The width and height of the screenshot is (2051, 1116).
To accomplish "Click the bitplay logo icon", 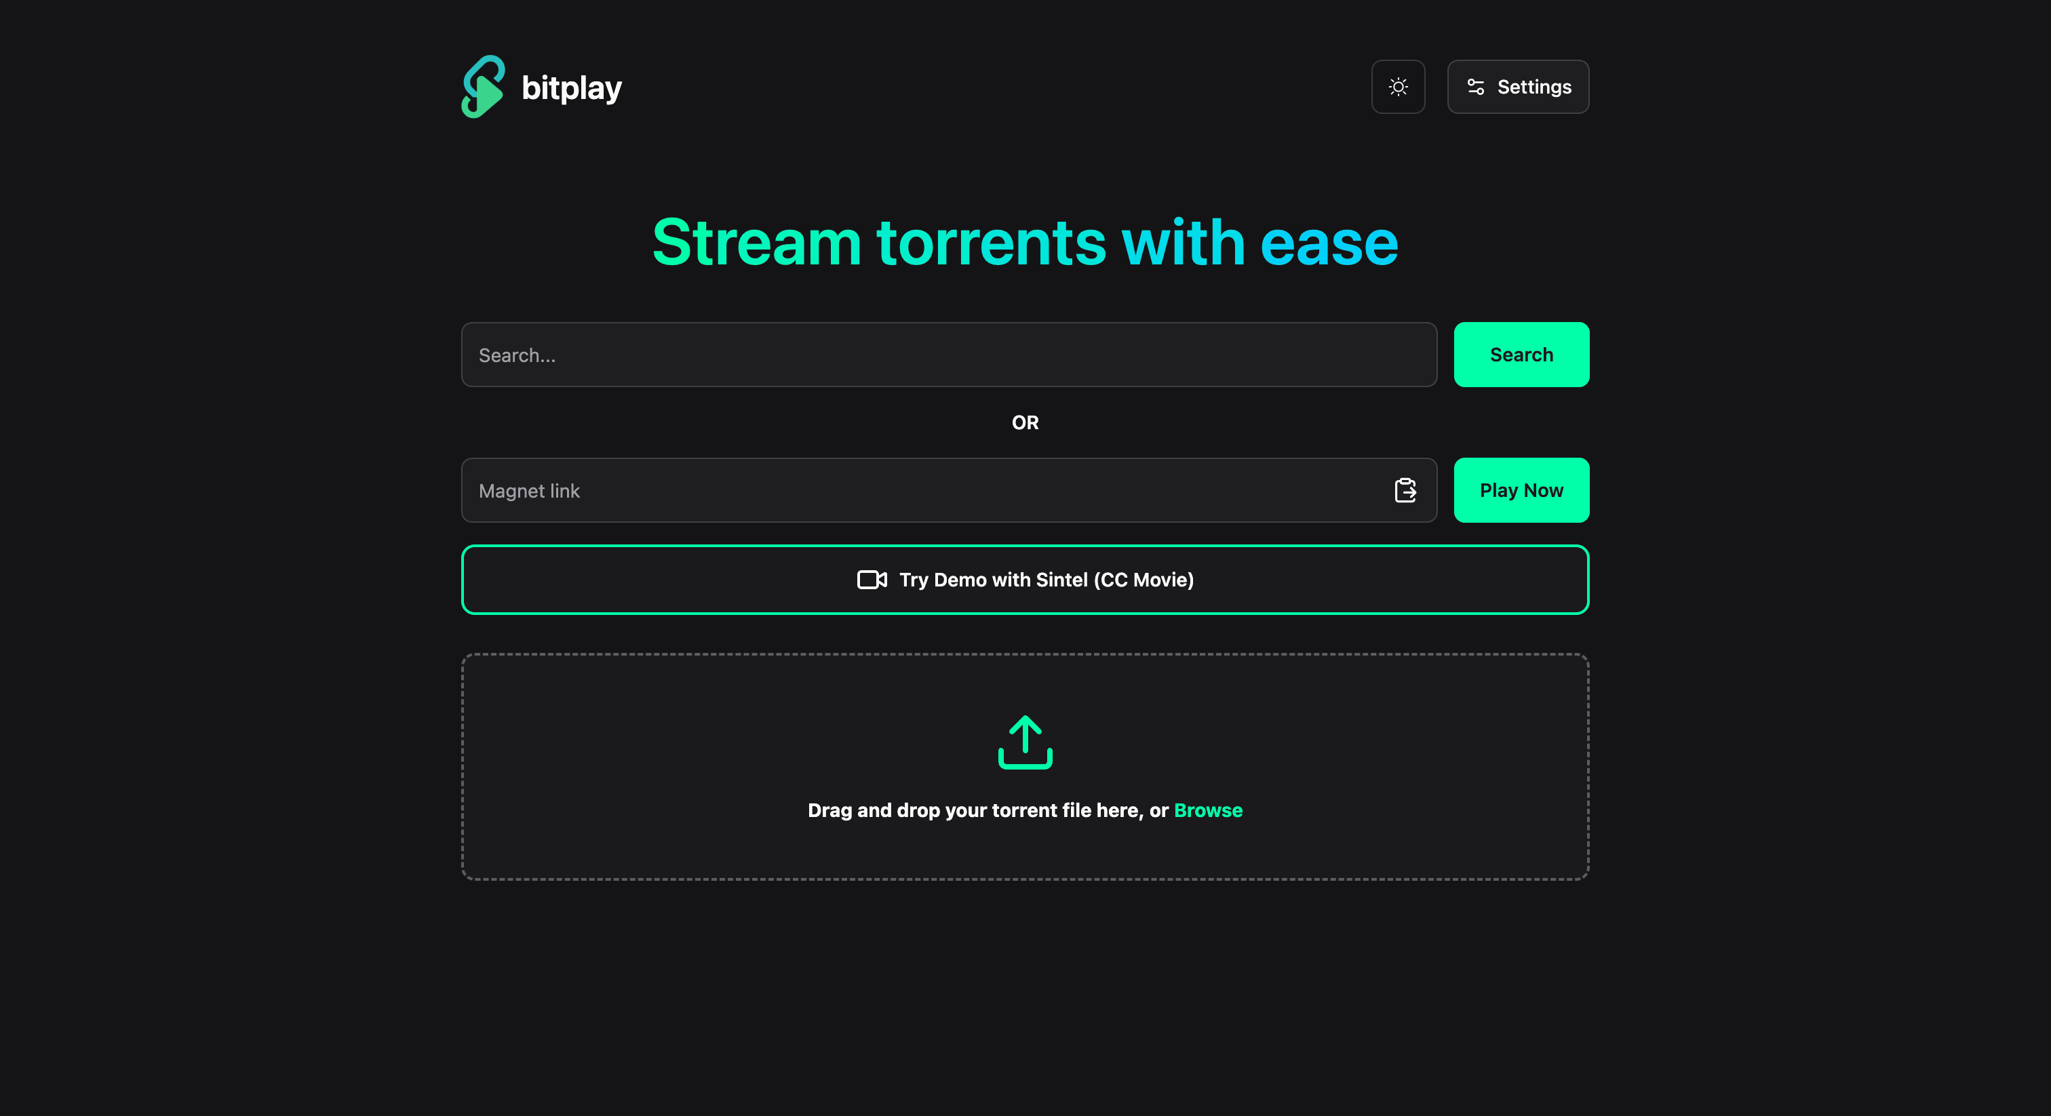I will point(484,87).
